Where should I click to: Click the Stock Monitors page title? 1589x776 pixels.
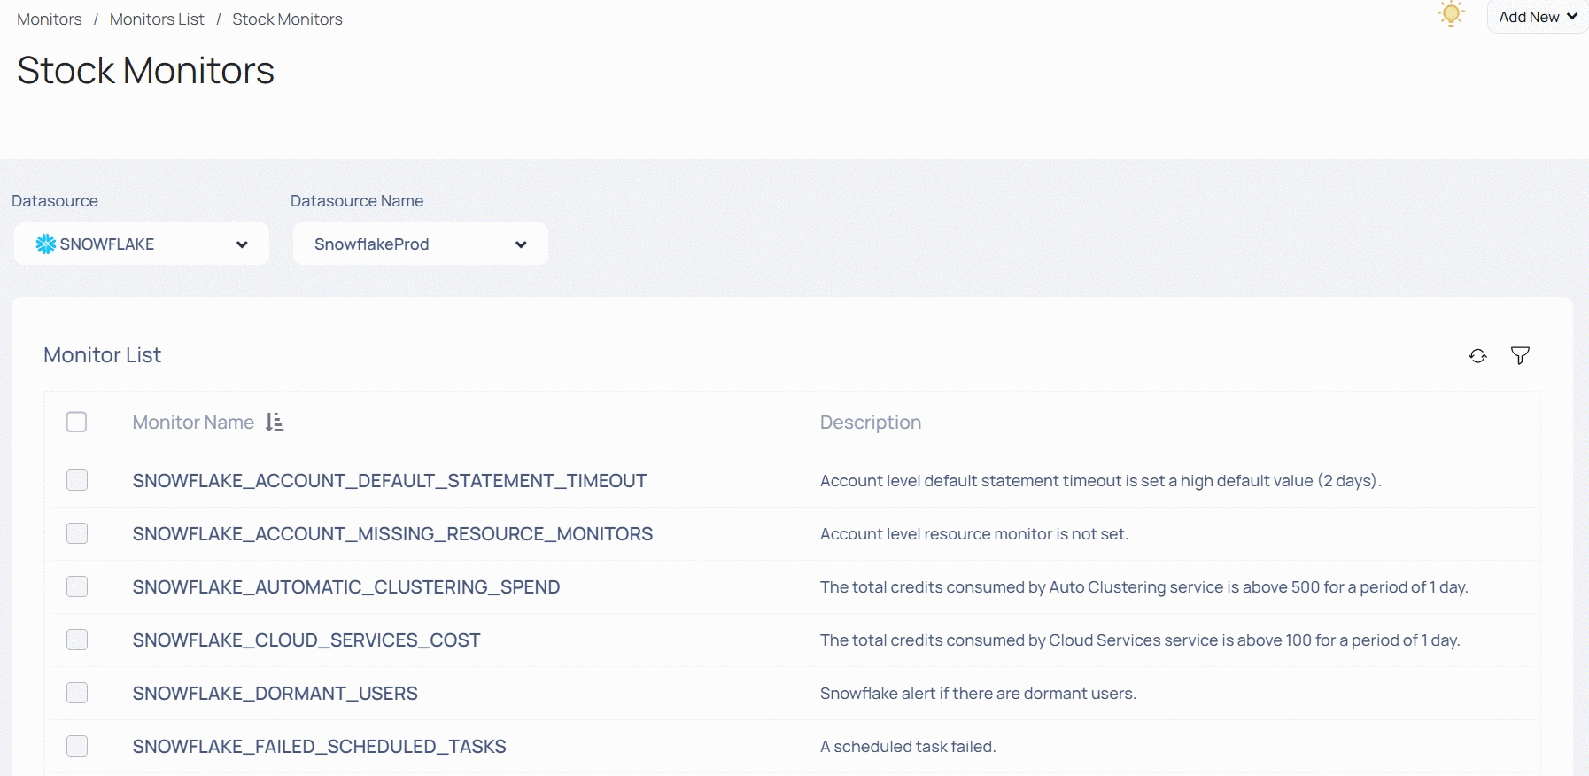coord(145,71)
